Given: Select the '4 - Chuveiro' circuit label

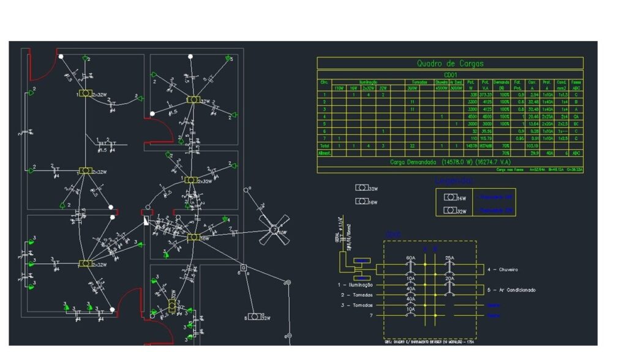Looking at the screenshot, I should (503, 269).
